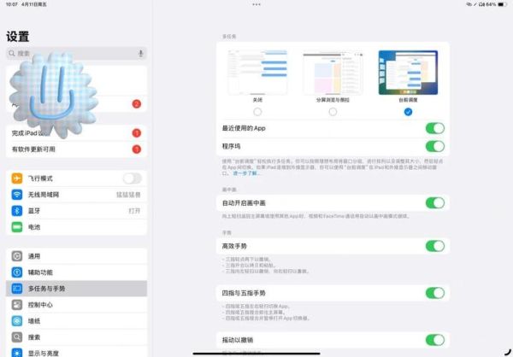
Task: Open the 无线局域网 row
Action: point(77,195)
